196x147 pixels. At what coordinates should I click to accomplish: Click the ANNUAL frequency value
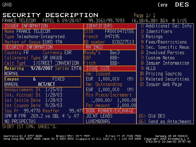[12, 84]
